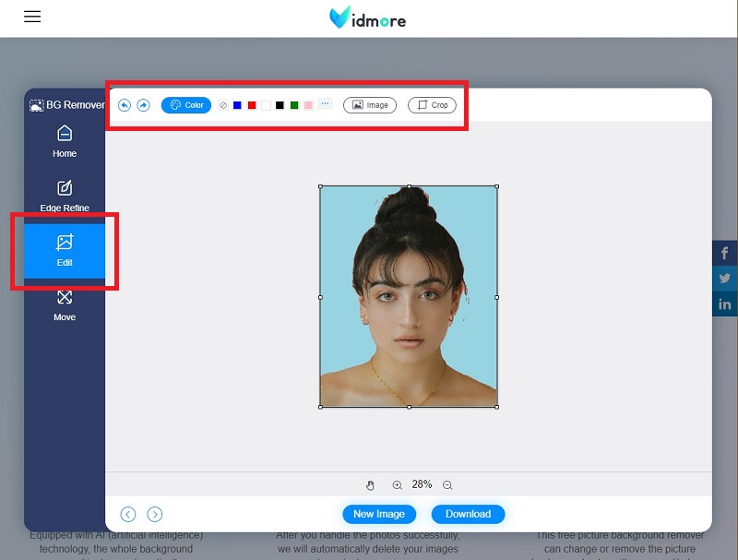Go to previous image arrow
Image resolution: width=738 pixels, height=560 pixels.
tap(128, 514)
